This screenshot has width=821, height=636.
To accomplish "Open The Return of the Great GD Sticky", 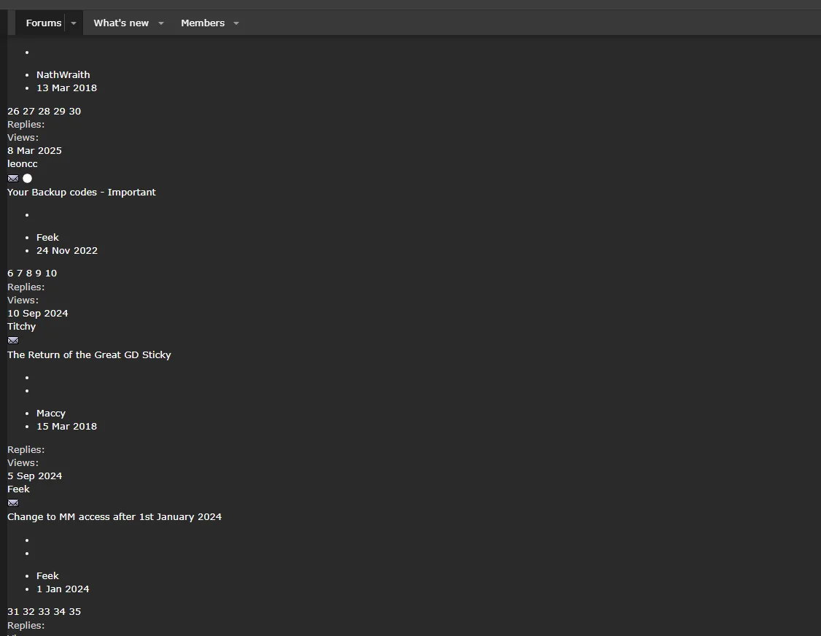I will [89, 354].
